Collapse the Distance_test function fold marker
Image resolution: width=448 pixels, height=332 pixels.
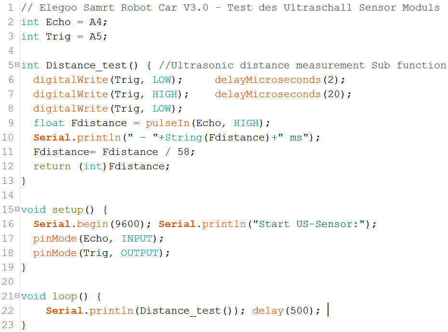pyautogui.click(x=17, y=64)
